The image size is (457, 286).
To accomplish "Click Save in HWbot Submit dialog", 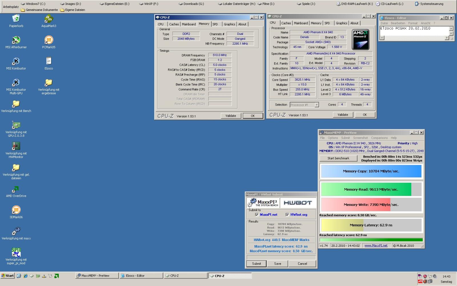I will [x=278, y=264].
